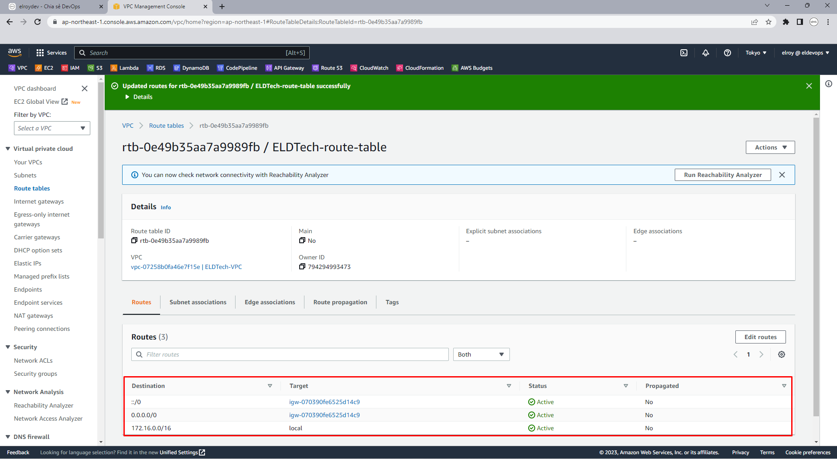The width and height of the screenshot is (837, 459).
Task: Open a new browser tab
Action: click(x=222, y=7)
